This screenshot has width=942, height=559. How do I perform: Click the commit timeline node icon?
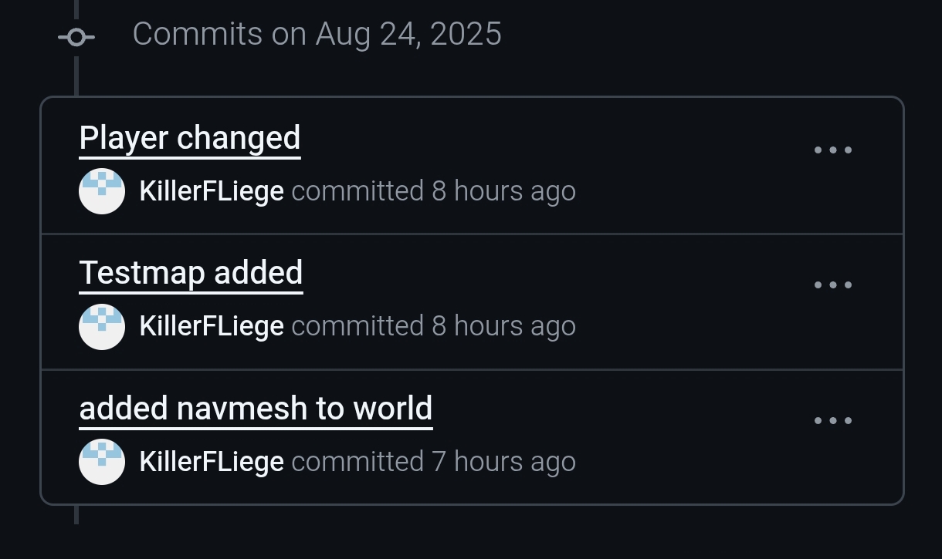point(76,36)
